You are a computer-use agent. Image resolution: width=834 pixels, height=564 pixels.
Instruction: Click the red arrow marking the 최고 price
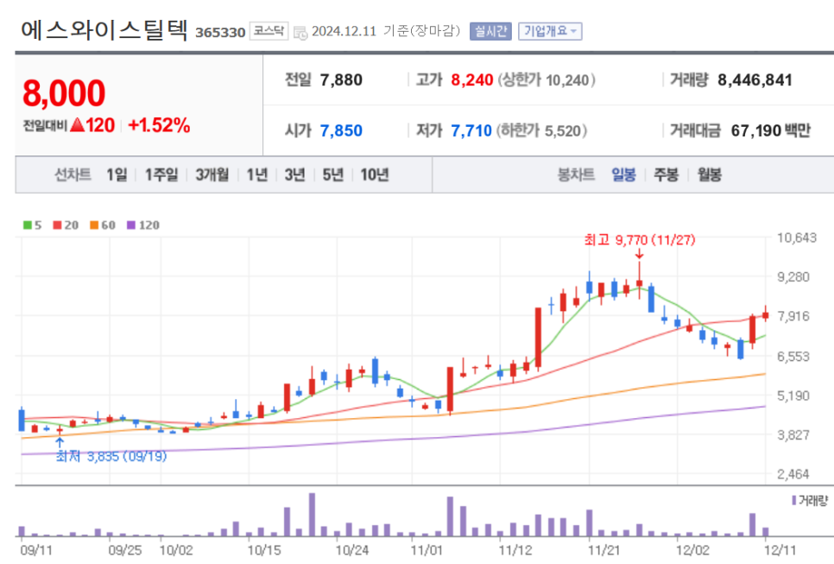coord(640,253)
